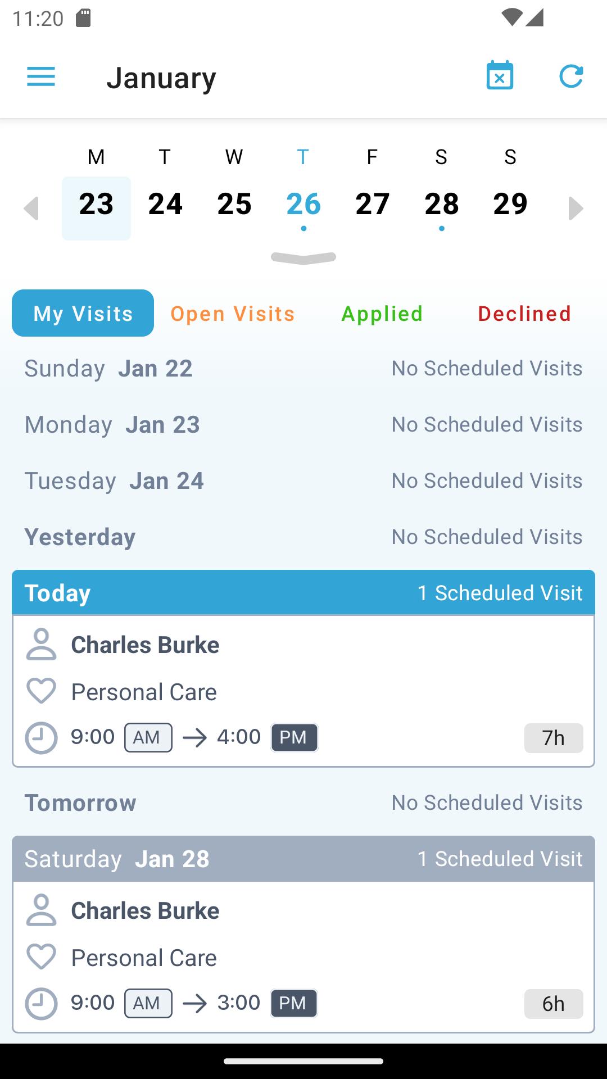Select Saturday 28 in week strip
607x1079 pixels.
point(442,205)
